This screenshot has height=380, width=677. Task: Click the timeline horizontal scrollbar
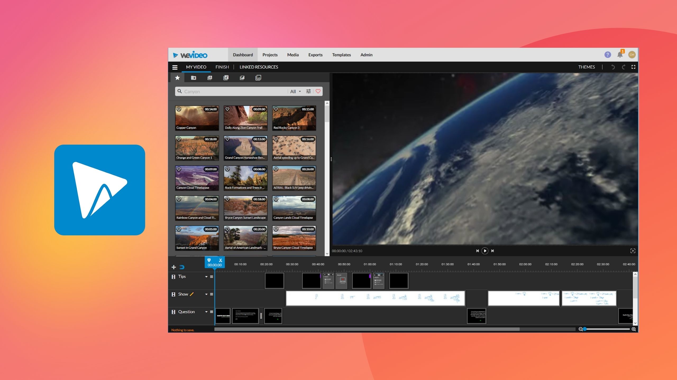click(367, 329)
